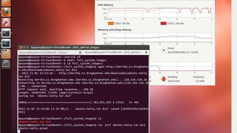Click 'CPU History' heading
237x133 pixels.
[105, 5]
